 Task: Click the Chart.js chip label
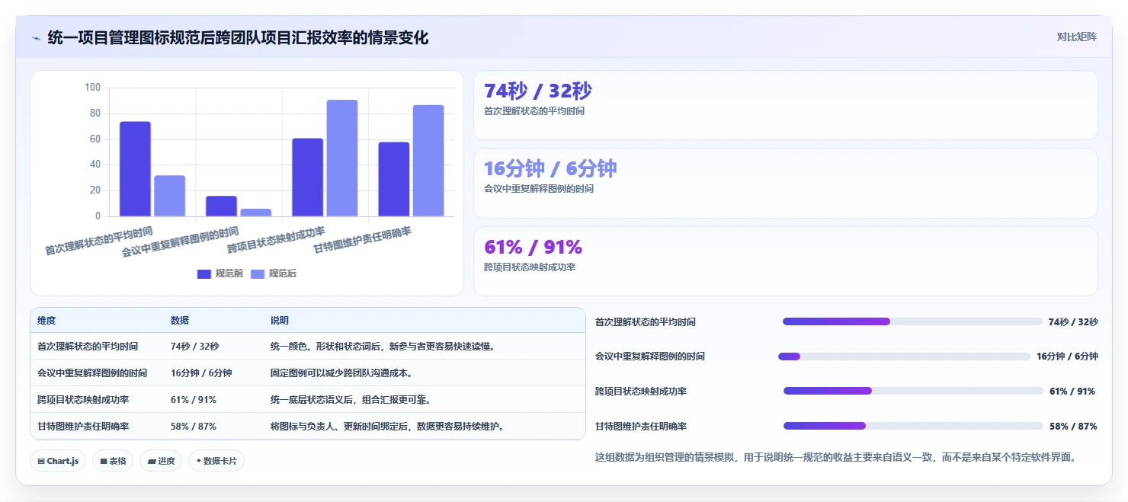point(63,461)
